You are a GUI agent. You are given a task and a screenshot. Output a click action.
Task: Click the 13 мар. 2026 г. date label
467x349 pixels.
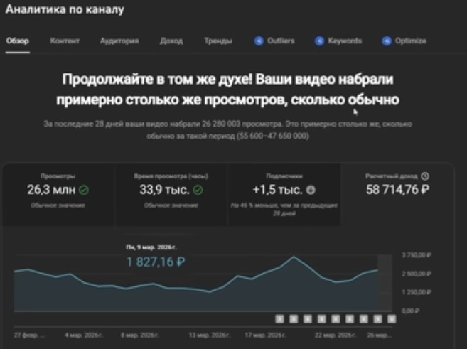pos(210,335)
